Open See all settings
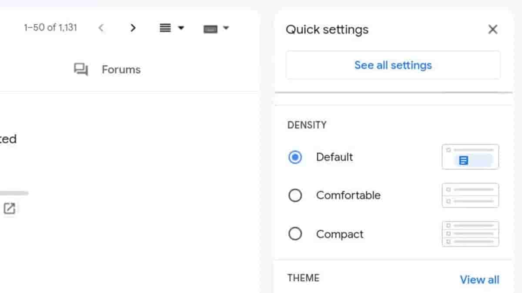The height and width of the screenshot is (293, 522). [393, 65]
